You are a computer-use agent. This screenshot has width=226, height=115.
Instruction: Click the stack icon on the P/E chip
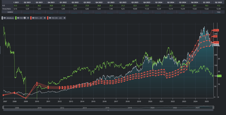click(25, 18)
